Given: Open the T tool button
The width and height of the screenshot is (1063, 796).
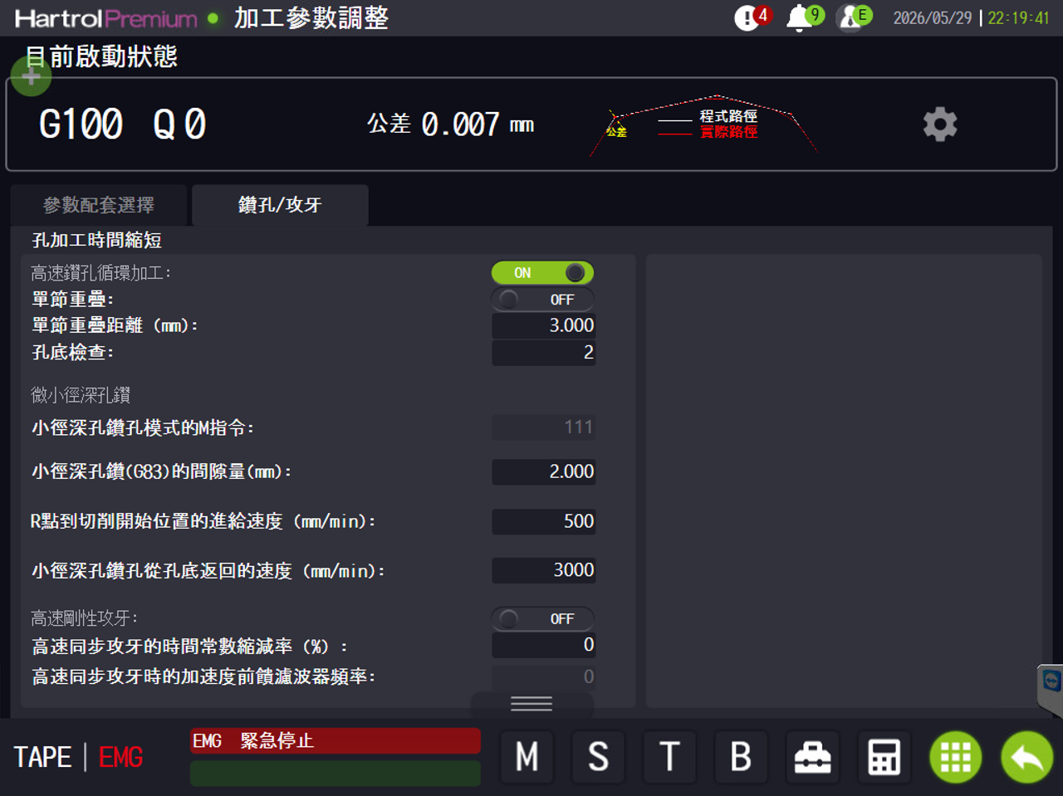Looking at the screenshot, I should [670, 756].
